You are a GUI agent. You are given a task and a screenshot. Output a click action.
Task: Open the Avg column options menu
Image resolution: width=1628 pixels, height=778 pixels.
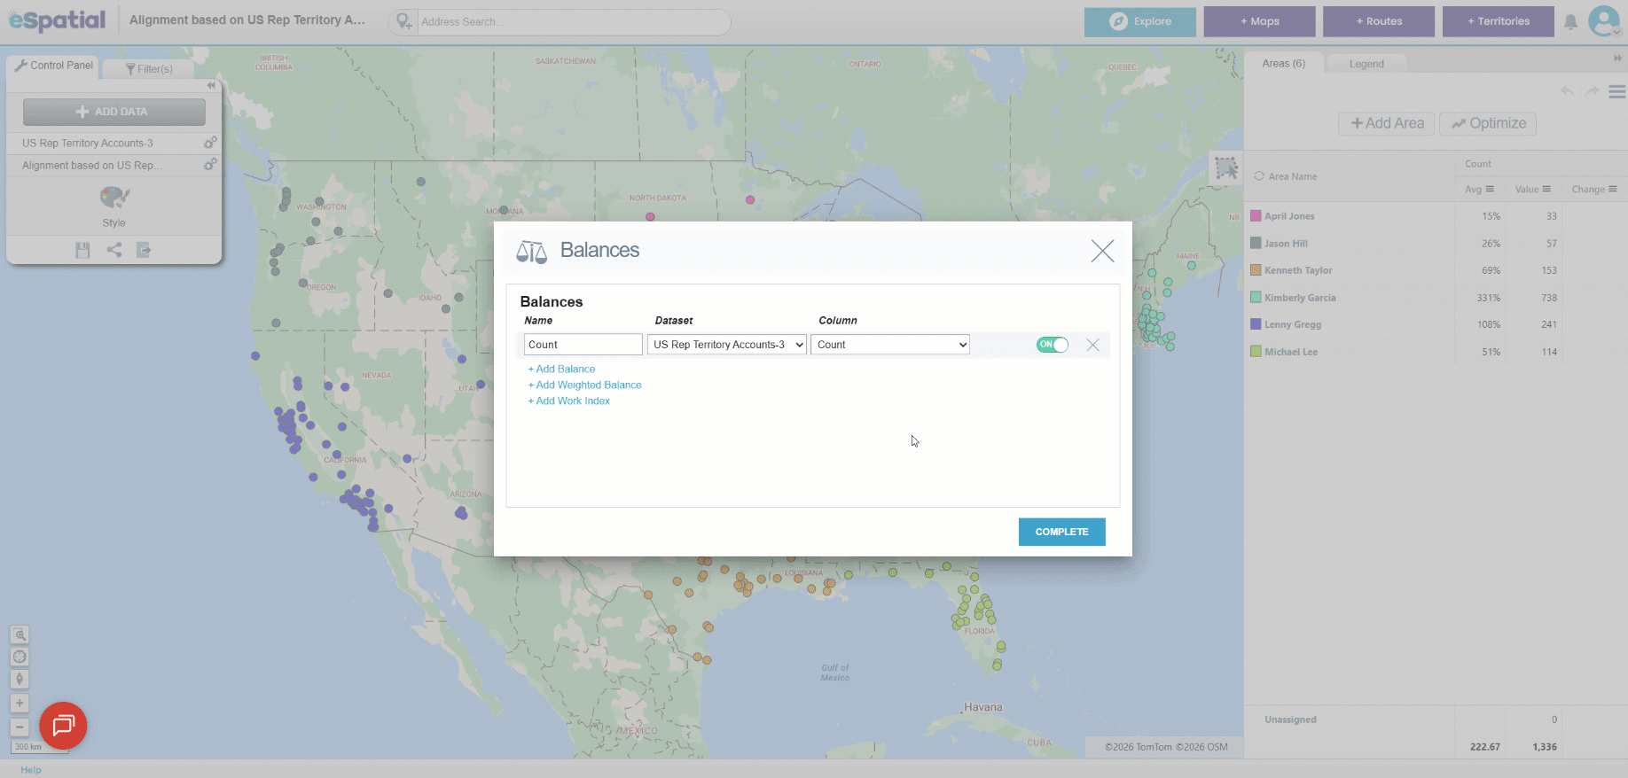pos(1490,189)
